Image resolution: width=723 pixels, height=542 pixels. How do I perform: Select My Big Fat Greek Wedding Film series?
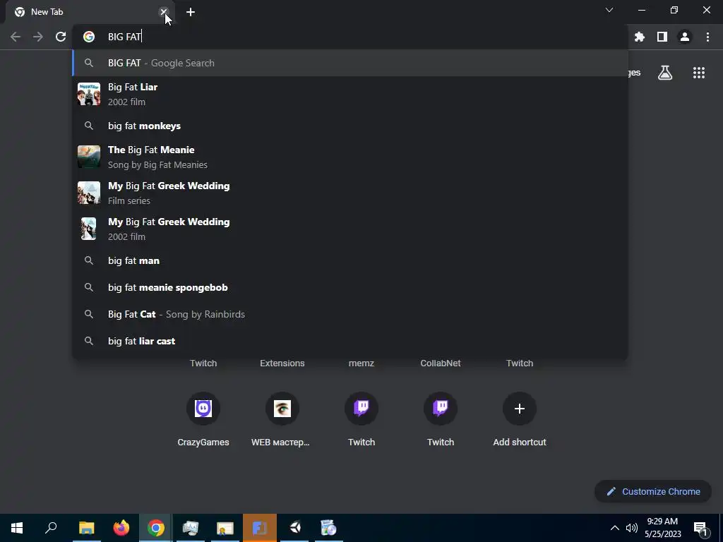[350, 193]
